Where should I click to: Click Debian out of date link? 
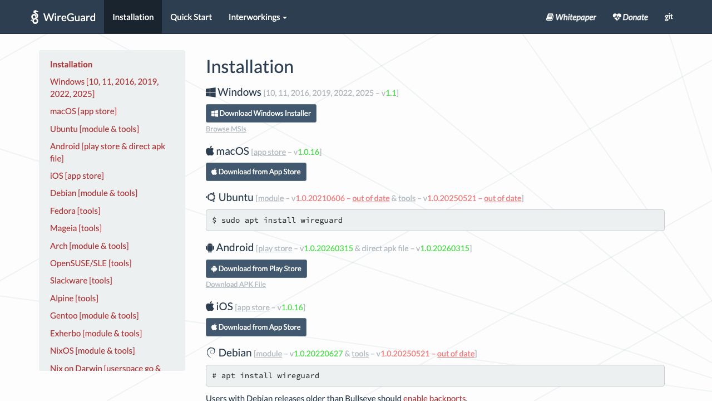(x=456, y=354)
